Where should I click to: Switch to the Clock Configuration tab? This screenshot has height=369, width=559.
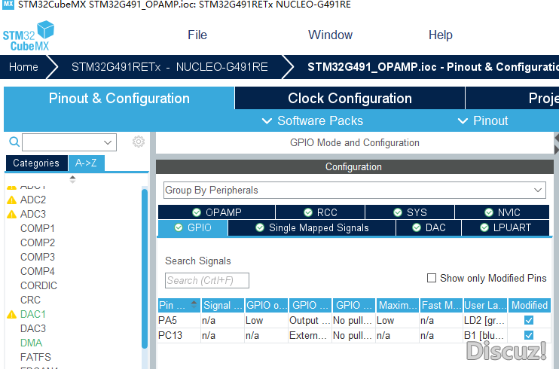click(350, 99)
